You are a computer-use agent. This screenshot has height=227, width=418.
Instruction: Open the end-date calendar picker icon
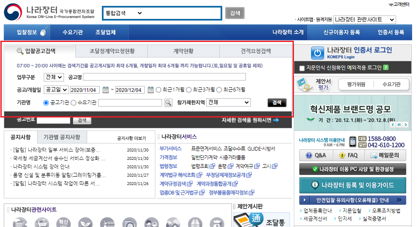tap(151, 90)
